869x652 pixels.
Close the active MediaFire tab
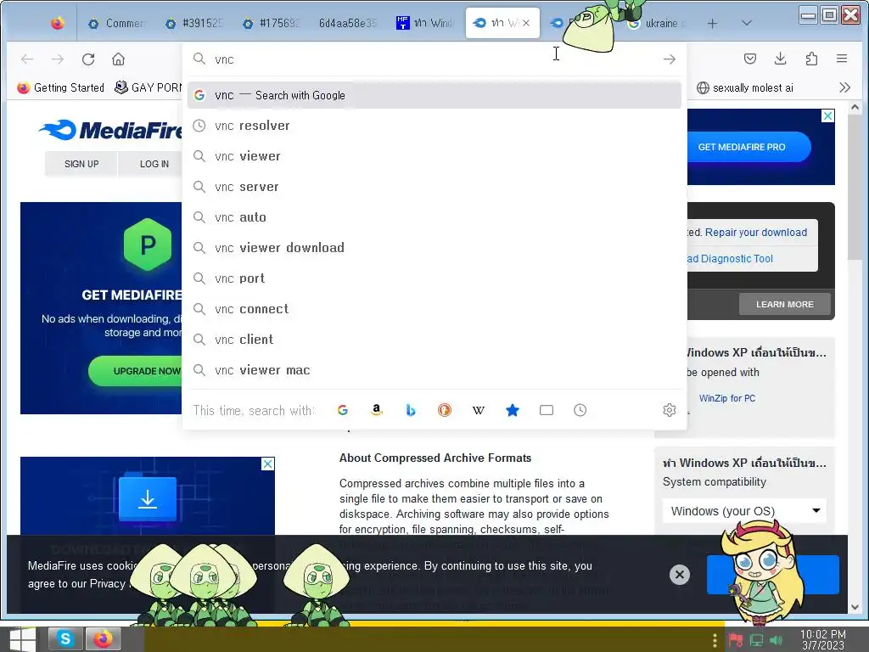pyautogui.click(x=526, y=23)
